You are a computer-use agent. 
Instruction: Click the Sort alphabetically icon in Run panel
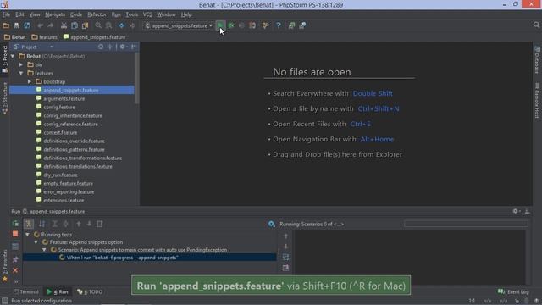pyautogui.click(x=41, y=224)
